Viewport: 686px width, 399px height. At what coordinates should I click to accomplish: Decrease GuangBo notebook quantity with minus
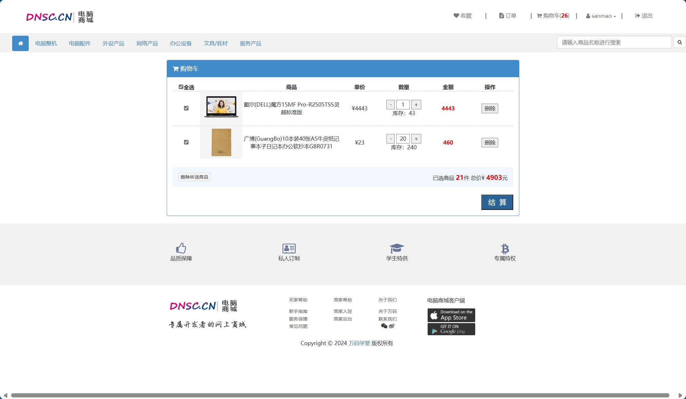391,139
